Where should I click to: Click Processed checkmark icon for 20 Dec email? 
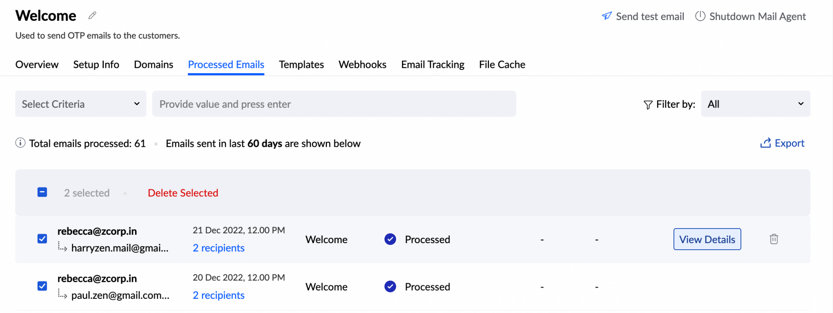[390, 286]
